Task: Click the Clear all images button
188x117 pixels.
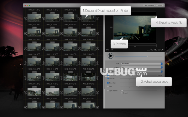Action: point(149,6)
